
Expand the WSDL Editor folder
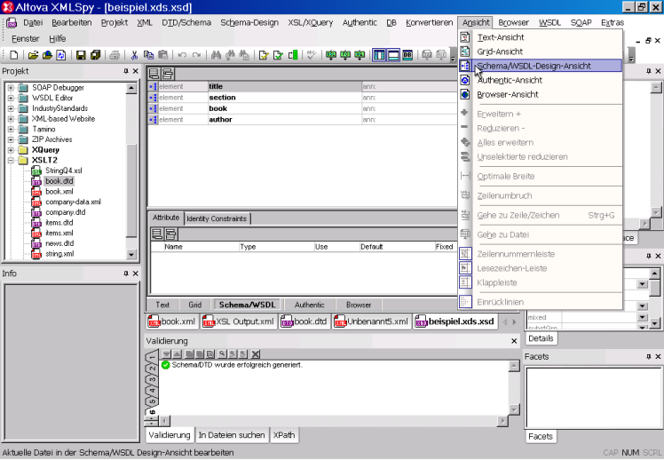11,98
